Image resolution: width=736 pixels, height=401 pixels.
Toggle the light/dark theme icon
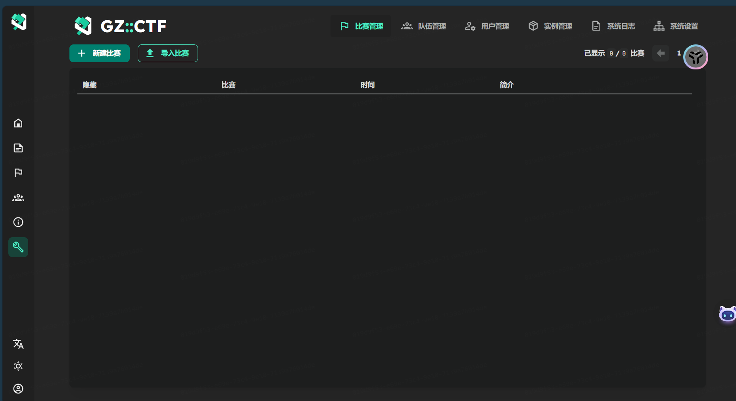[x=18, y=366]
